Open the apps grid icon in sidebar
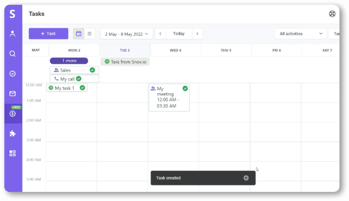Image resolution: width=349 pixels, height=201 pixels. [x=13, y=153]
